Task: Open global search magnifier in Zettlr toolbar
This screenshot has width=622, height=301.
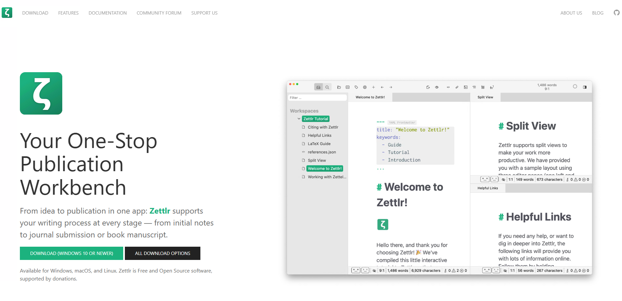Action: coord(327,87)
